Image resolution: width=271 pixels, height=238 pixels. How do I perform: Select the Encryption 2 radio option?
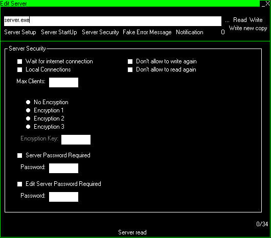(28, 118)
